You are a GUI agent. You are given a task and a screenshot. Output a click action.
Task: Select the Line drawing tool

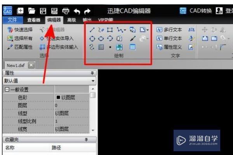pyautogui.click(x=92, y=30)
